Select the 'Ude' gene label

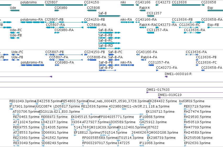coord(13,8)
